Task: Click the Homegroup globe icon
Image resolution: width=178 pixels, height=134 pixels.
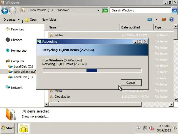Action: tap(8, 50)
